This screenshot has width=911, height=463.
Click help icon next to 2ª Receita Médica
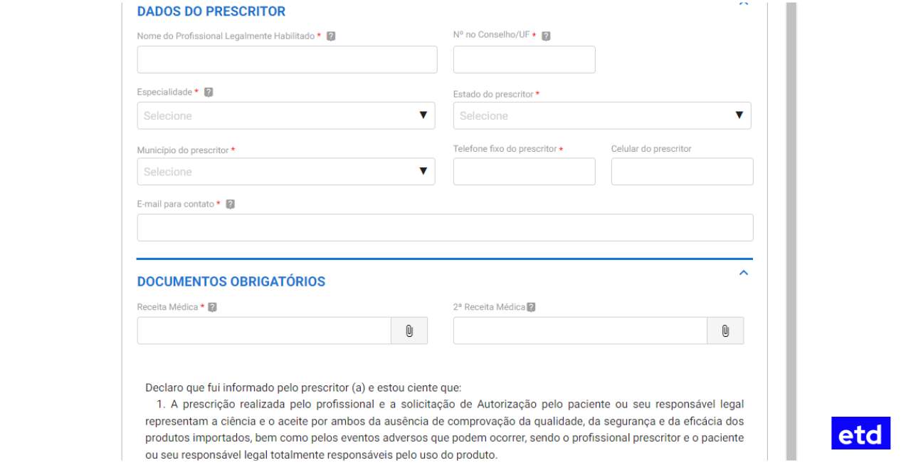(531, 308)
